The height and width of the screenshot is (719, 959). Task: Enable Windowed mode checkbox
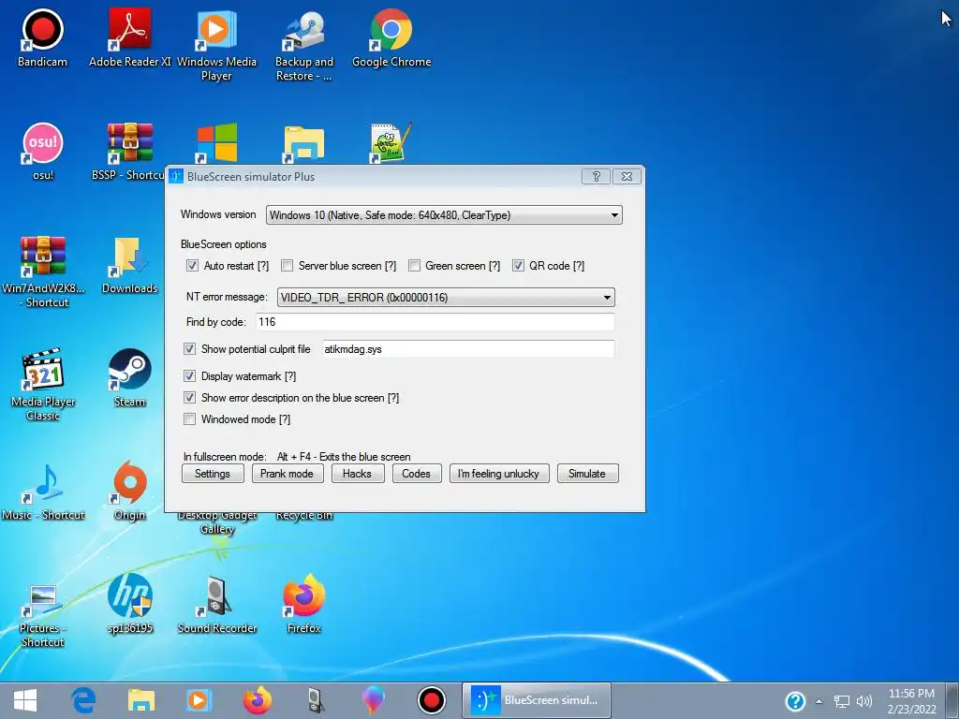[189, 418]
